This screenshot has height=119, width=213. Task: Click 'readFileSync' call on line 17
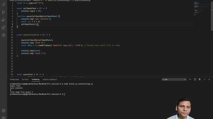click(x=45, y=45)
